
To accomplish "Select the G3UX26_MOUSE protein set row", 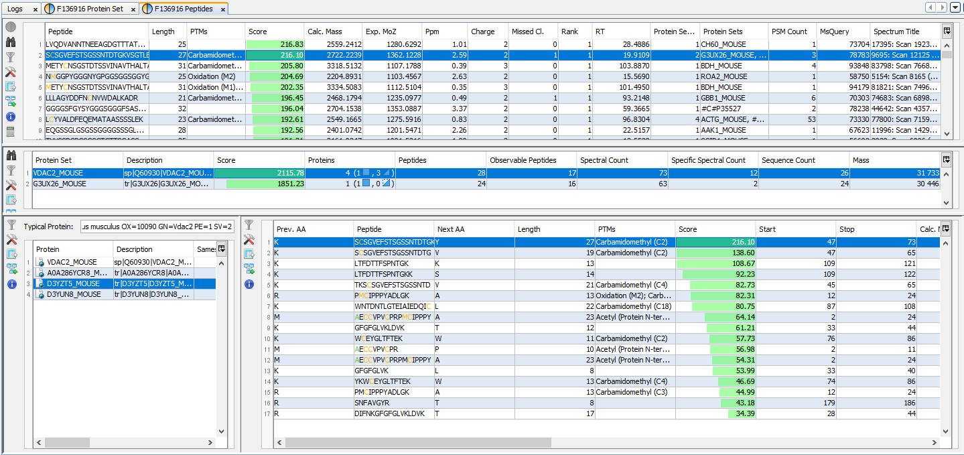I will point(487,184).
